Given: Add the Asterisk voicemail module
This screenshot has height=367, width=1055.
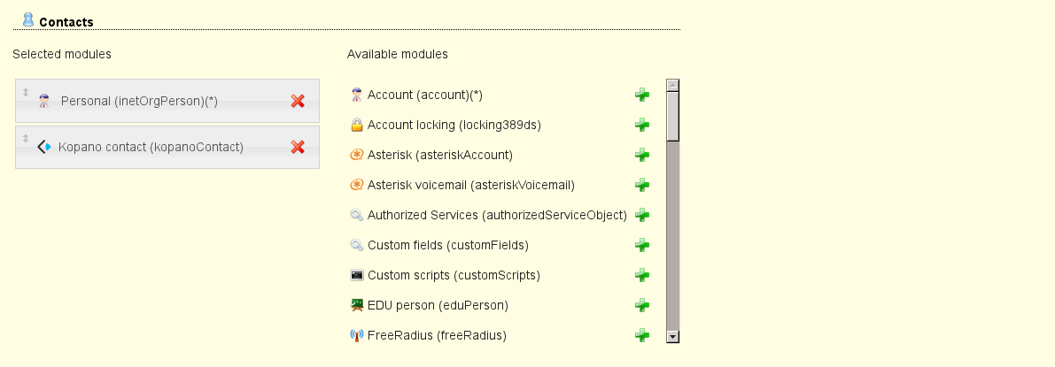Looking at the screenshot, I should pyautogui.click(x=642, y=185).
